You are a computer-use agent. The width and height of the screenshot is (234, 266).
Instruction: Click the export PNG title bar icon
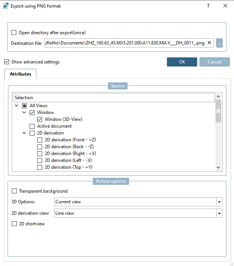tap(6, 6)
